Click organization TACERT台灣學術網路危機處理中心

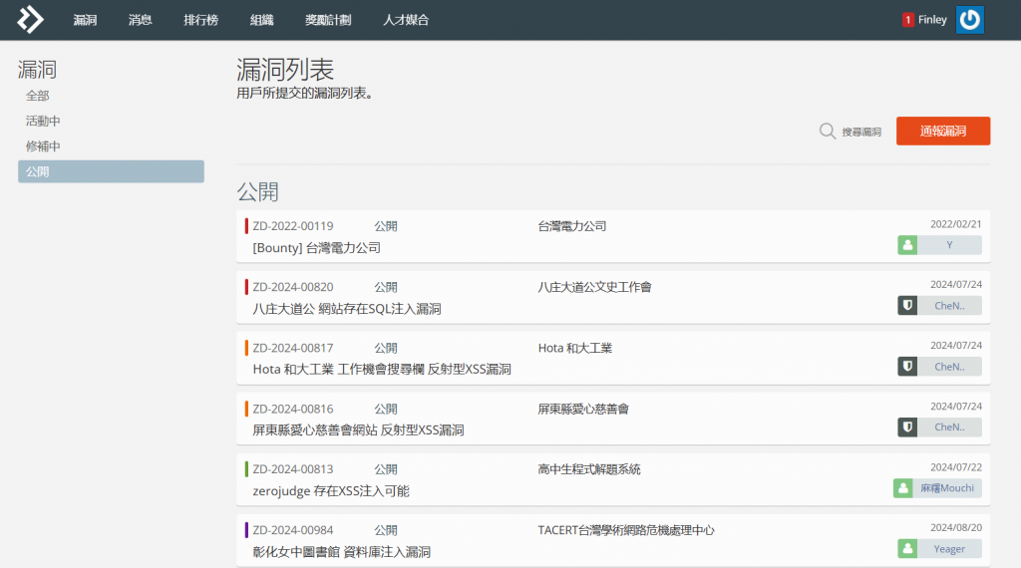pyautogui.click(x=626, y=531)
